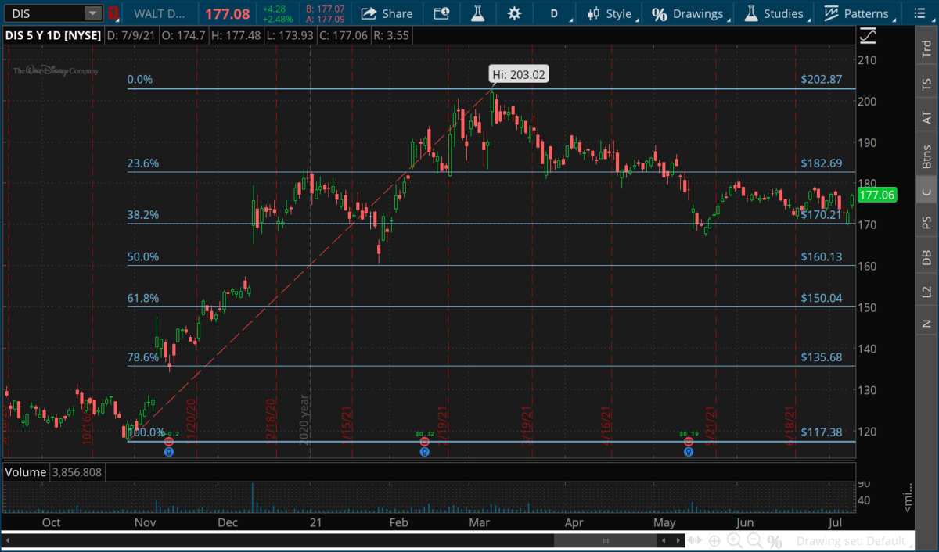Click the chart snapshot icon with clock

pos(441,13)
